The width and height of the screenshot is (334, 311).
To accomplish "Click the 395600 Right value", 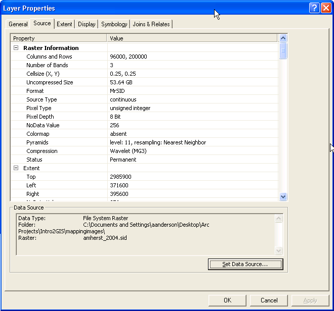I will pos(119,194).
